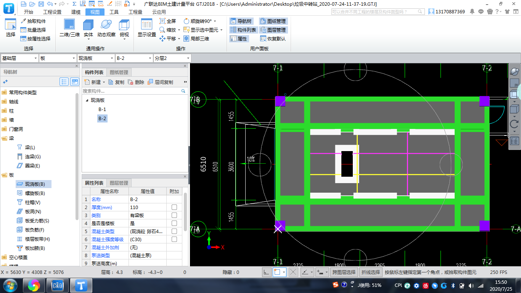This screenshot has width=521, height=293.
Task: Click the Sigma summary calculation icon
Action: point(74,4)
